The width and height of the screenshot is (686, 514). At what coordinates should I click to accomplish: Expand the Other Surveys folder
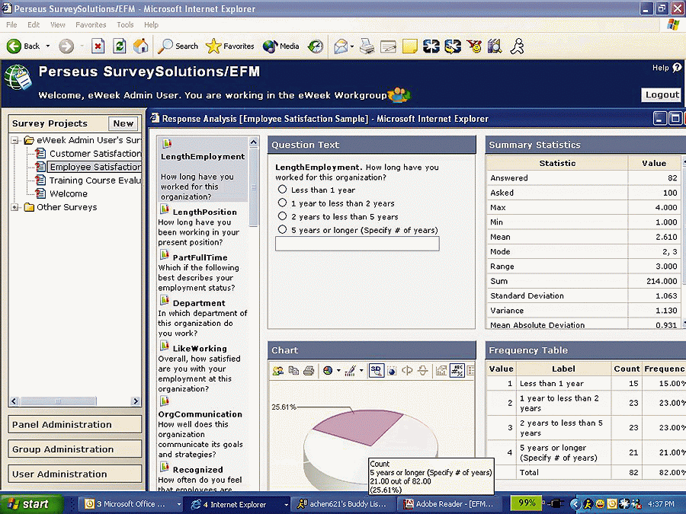15,207
